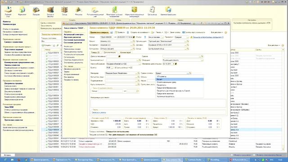Click the Информация для печати text area
The width and height of the screenshot is (288, 162).
coord(158,103)
